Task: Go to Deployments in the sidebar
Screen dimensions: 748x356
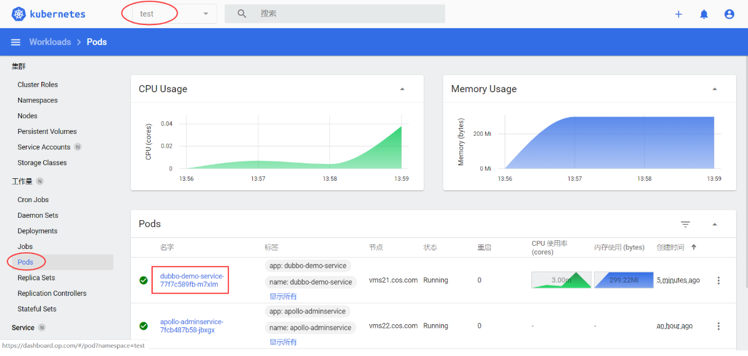Action: click(x=38, y=231)
